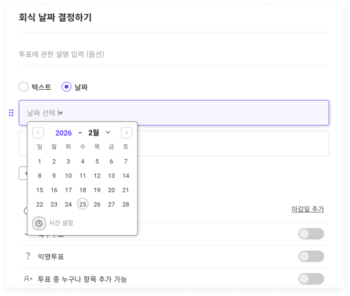Open the 2월 month dropdown
Image resolution: width=350 pixels, height=296 pixels.
coord(99,133)
